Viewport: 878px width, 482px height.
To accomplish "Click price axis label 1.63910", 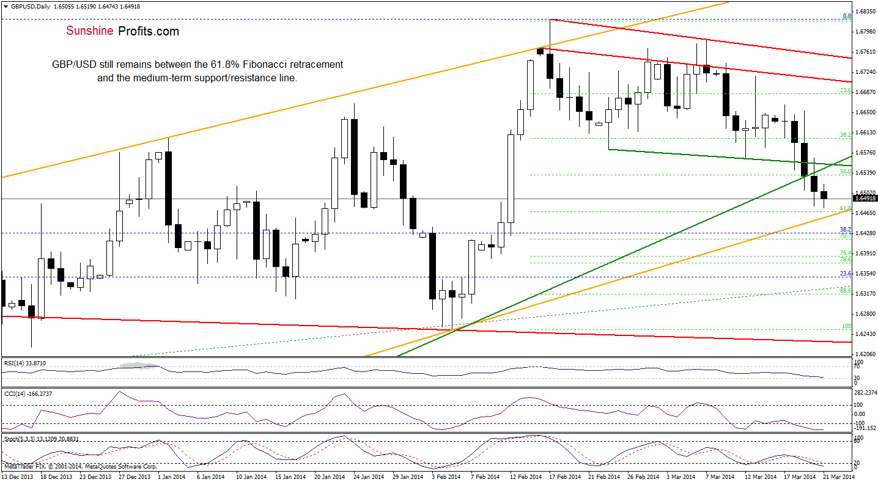I will (866, 254).
